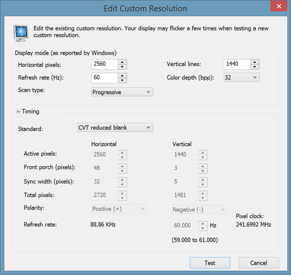Viewport: 291px width, 275px height.
Task: Click vertical Sync width field 5
Action: click(x=185, y=182)
